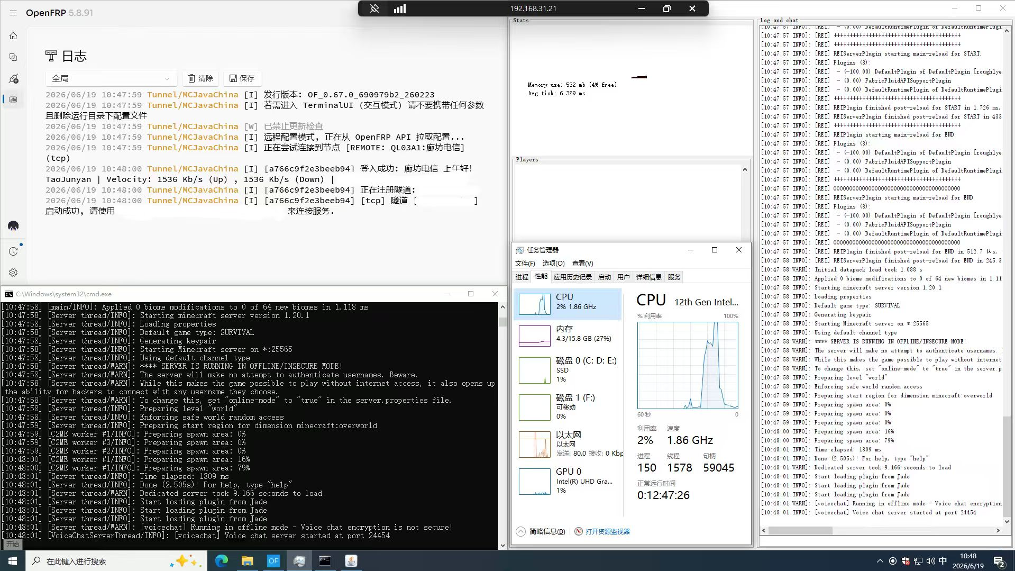Image resolution: width=1015 pixels, height=571 pixels.
Task: Switch to the 启动 tab
Action: pos(605,277)
